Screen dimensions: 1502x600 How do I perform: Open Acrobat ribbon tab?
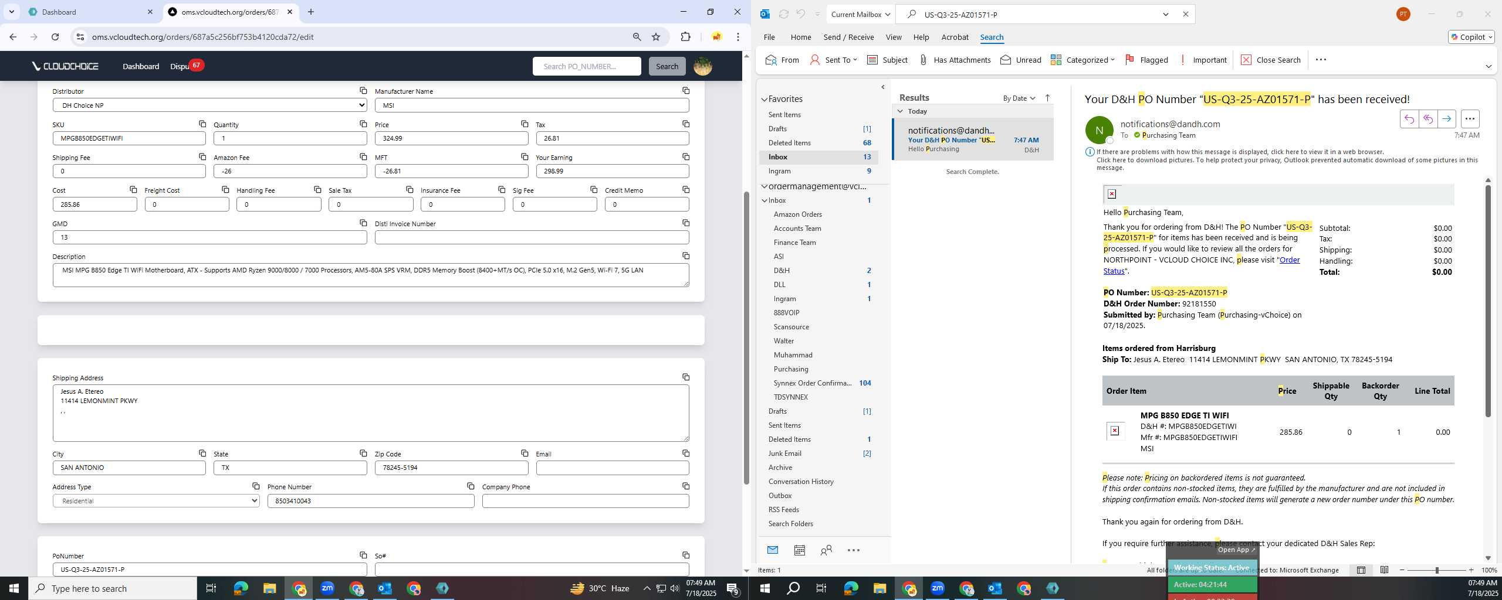pos(955,37)
